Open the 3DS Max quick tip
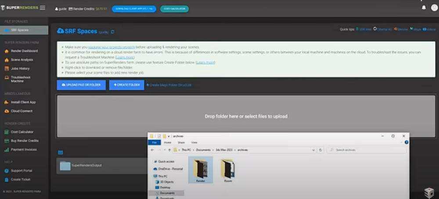 [x=363, y=29]
